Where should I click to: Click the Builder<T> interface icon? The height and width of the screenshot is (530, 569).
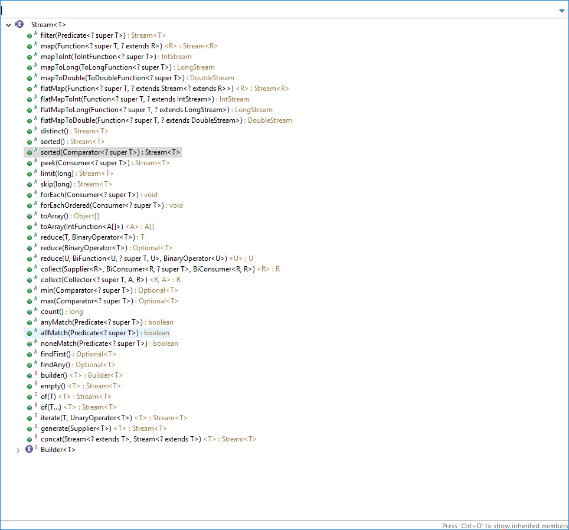pyautogui.click(x=30, y=450)
